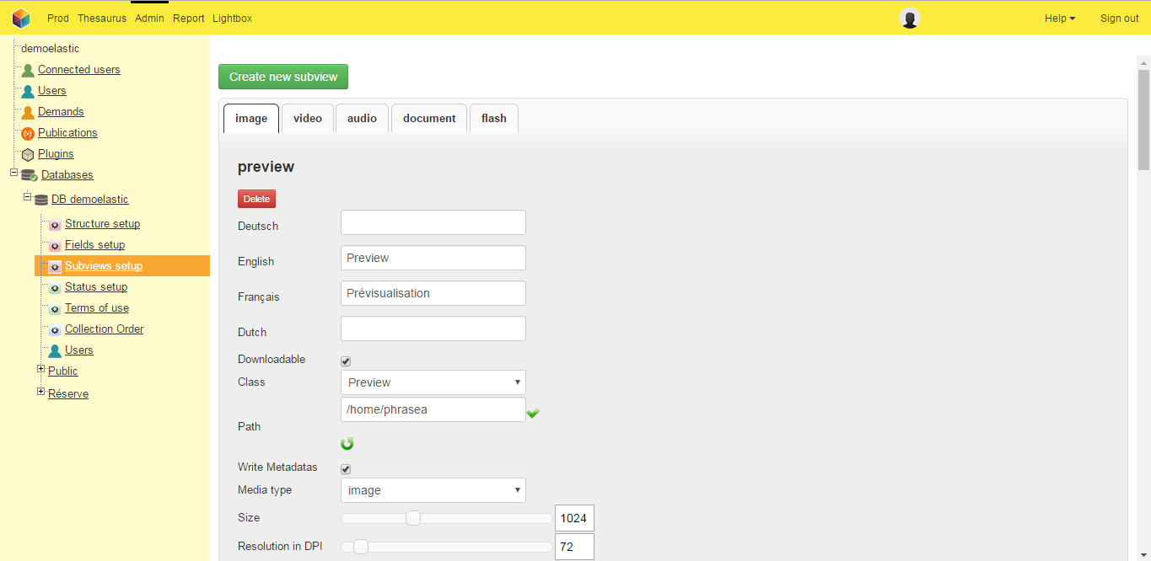Uncheck the Write Metadatas checkbox

[346, 469]
